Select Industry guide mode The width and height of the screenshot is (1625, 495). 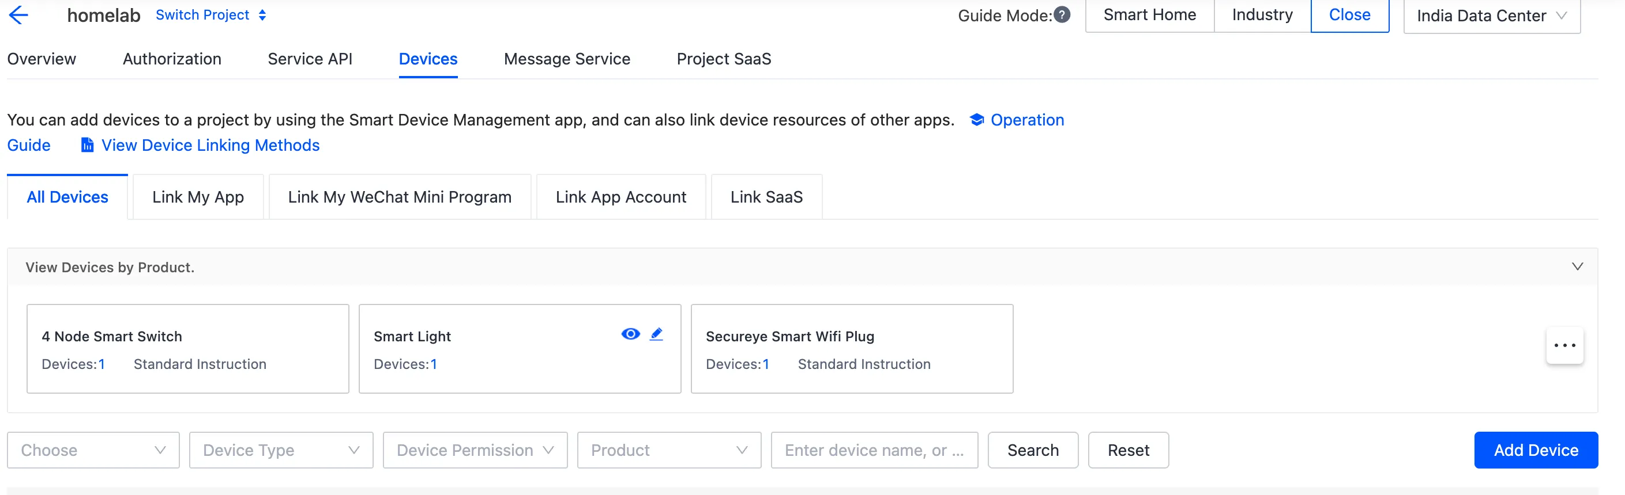tap(1262, 15)
